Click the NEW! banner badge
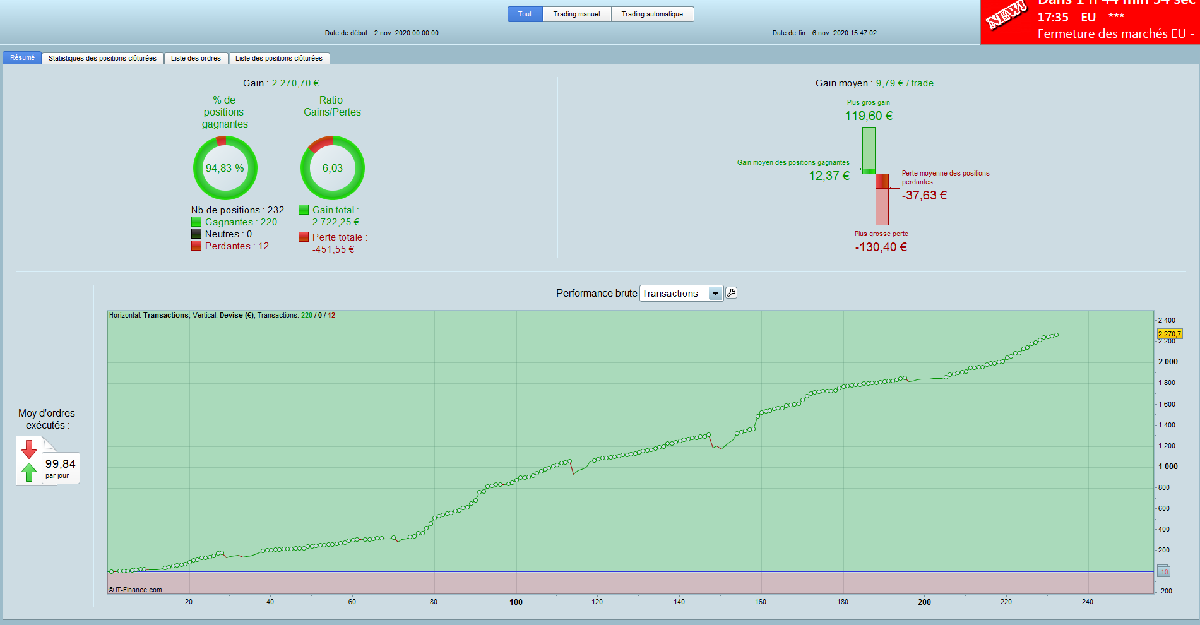 click(x=1006, y=14)
